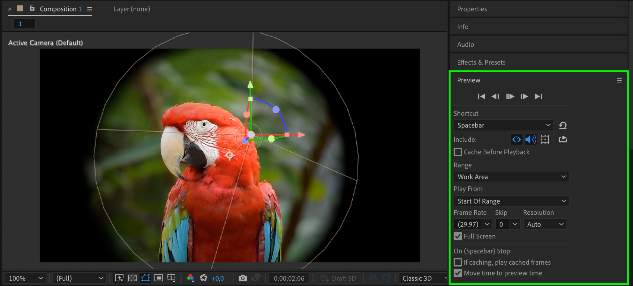Enable Cache Before Playback checkbox
This screenshot has width=633, height=286.
(458, 152)
